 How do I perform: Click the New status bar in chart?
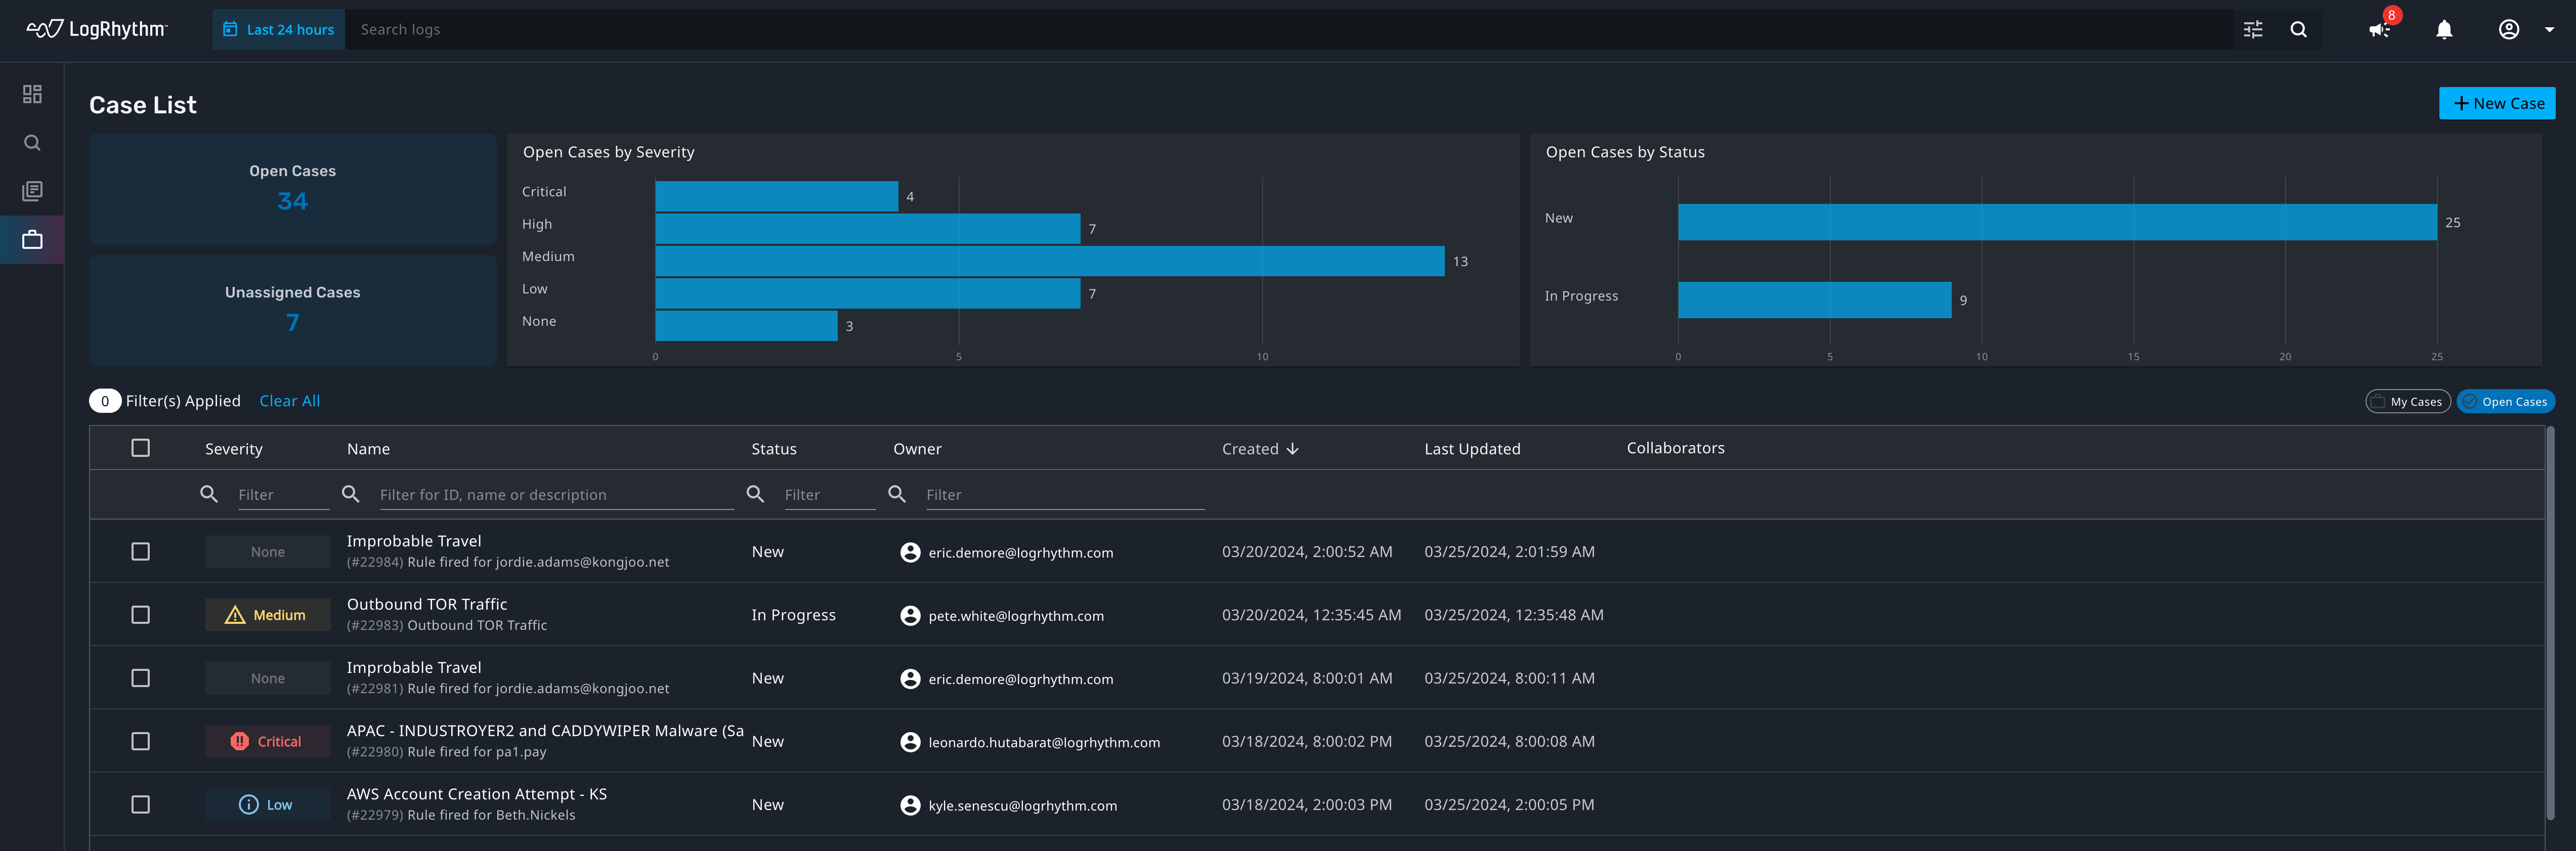pyautogui.click(x=2057, y=222)
